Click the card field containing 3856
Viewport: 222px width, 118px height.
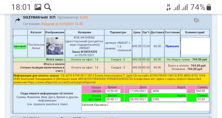coord(169,91)
